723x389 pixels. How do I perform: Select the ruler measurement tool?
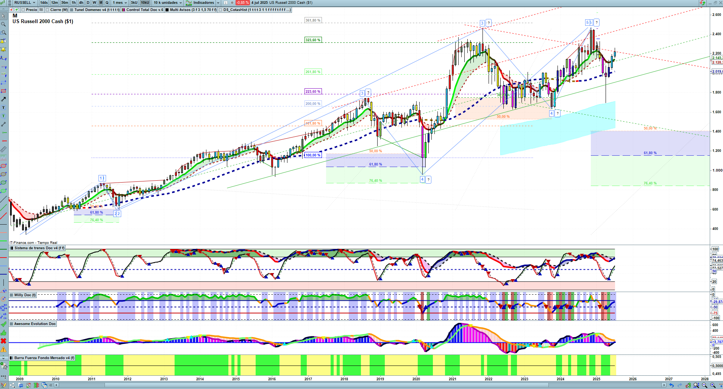click(3, 149)
